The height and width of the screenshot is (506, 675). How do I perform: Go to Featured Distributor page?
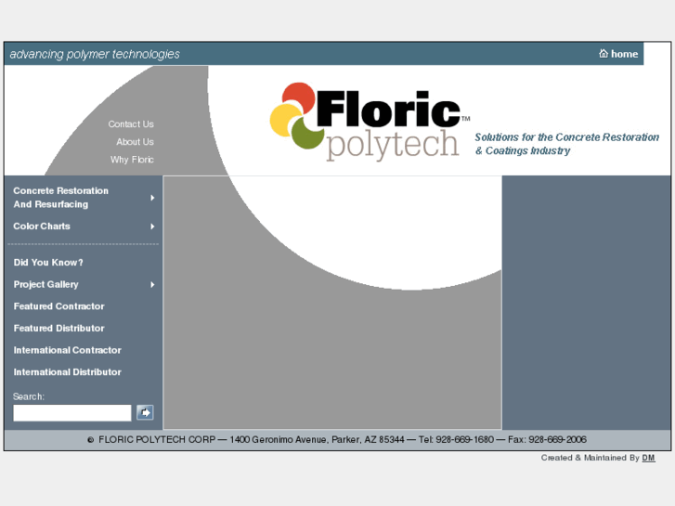coord(59,328)
